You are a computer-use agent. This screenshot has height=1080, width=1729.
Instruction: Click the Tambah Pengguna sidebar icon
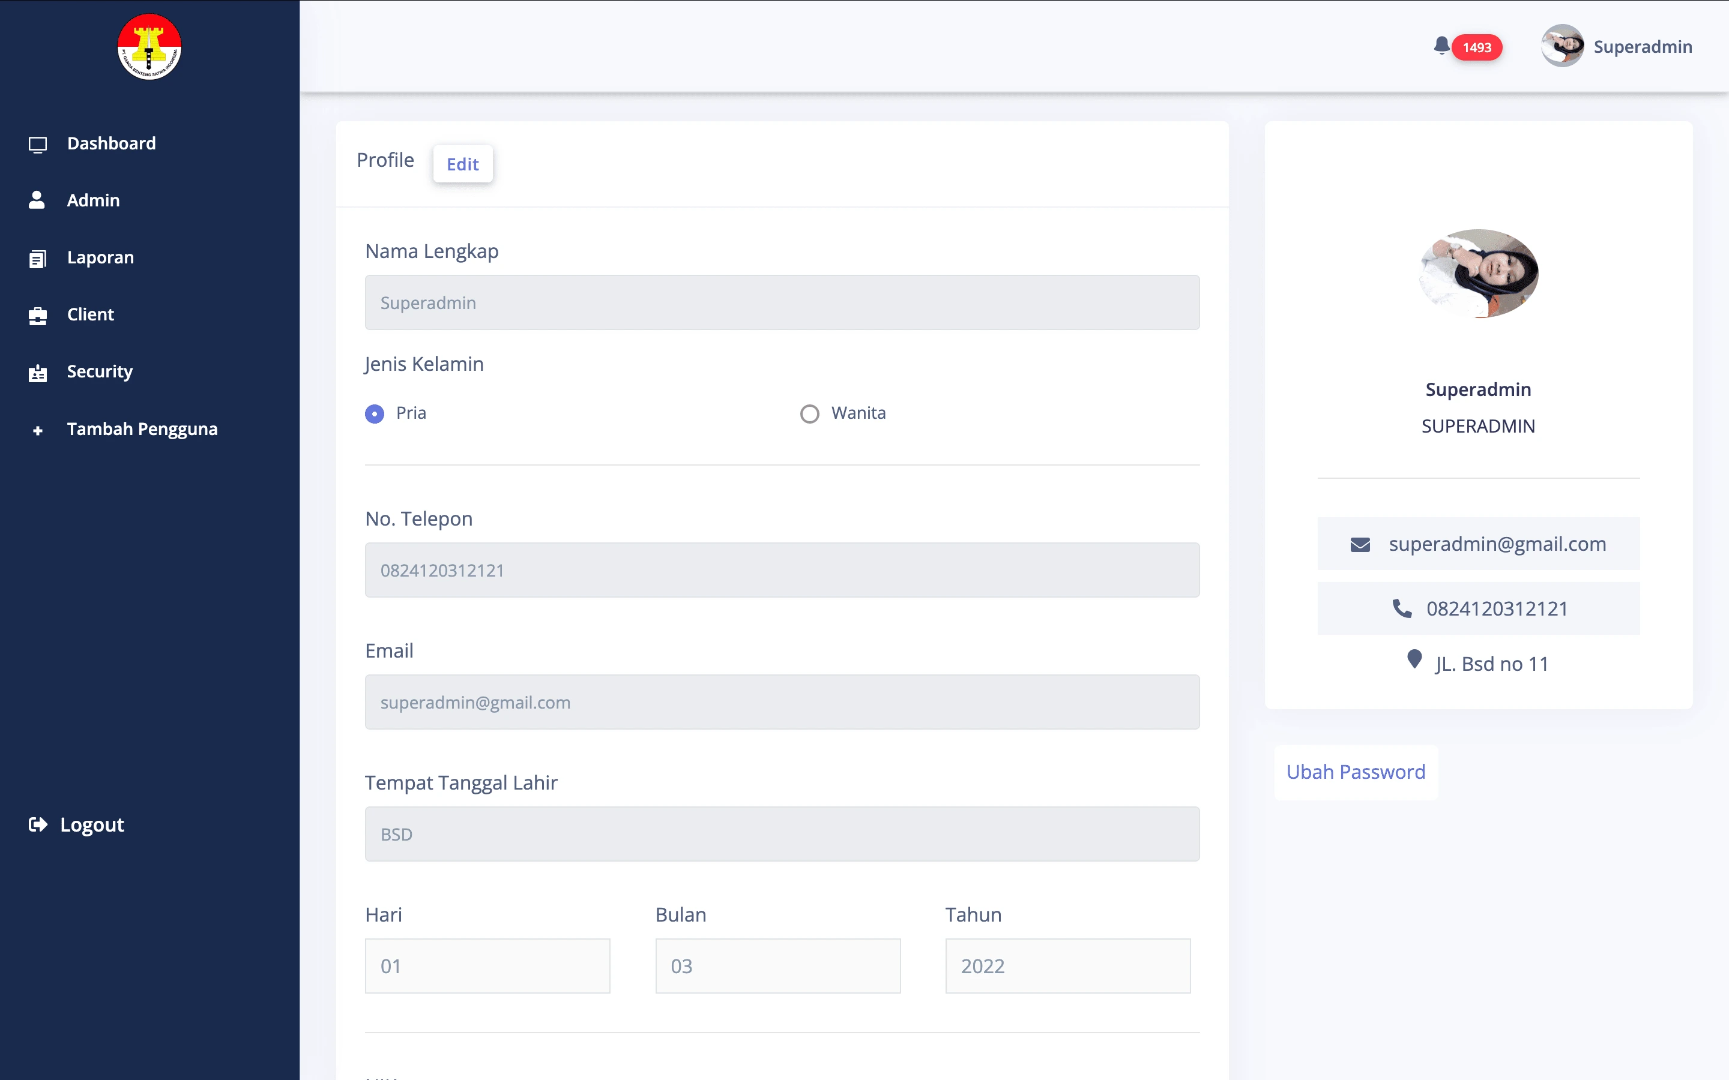click(36, 429)
